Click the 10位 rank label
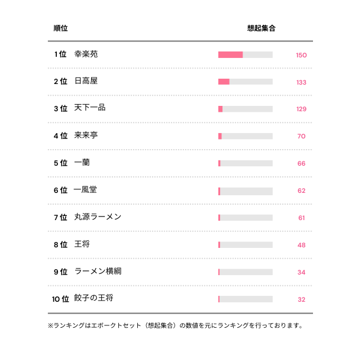This screenshot has width=355, height=355. 60,299
